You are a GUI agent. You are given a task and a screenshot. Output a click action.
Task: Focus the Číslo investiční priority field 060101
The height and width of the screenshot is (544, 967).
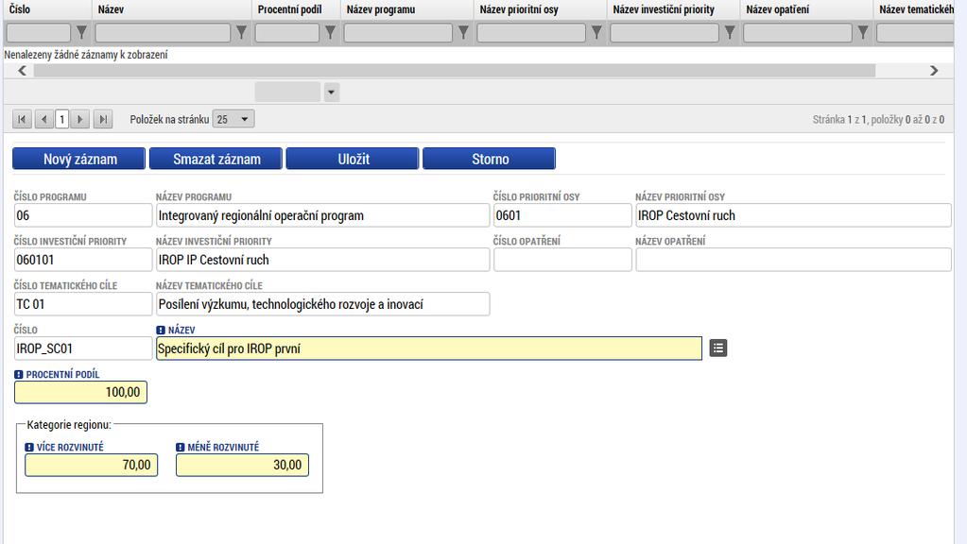[82, 260]
